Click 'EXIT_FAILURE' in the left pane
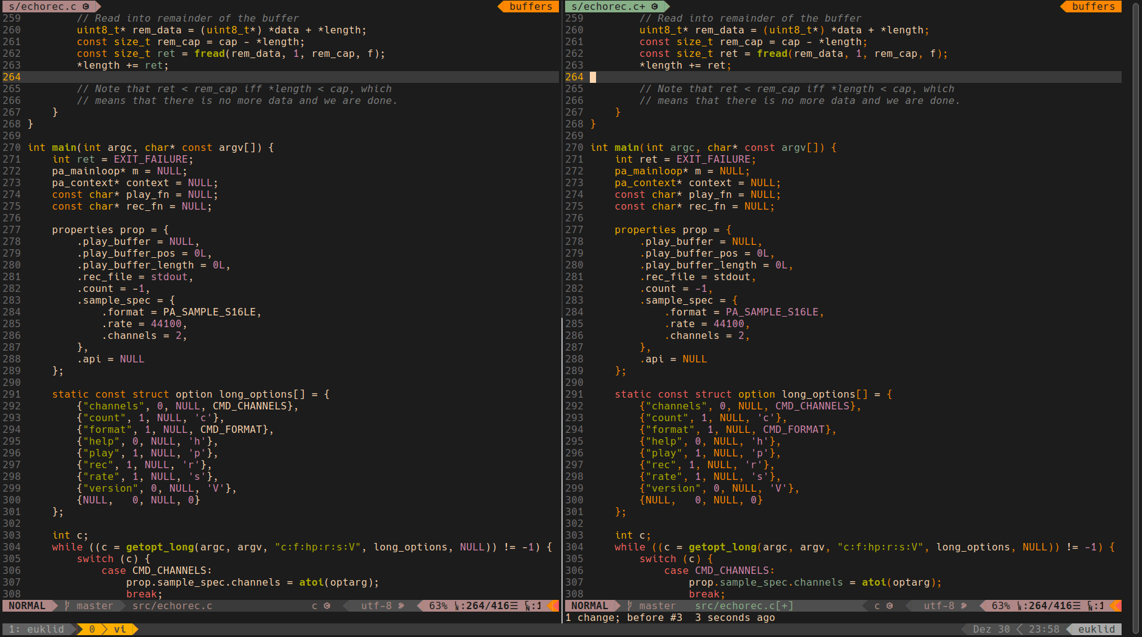 click(x=151, y=160)
